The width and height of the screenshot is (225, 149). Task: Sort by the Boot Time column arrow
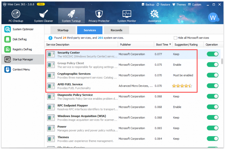click(x=170, y=44)
